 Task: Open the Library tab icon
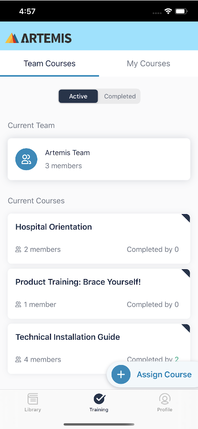33,399
